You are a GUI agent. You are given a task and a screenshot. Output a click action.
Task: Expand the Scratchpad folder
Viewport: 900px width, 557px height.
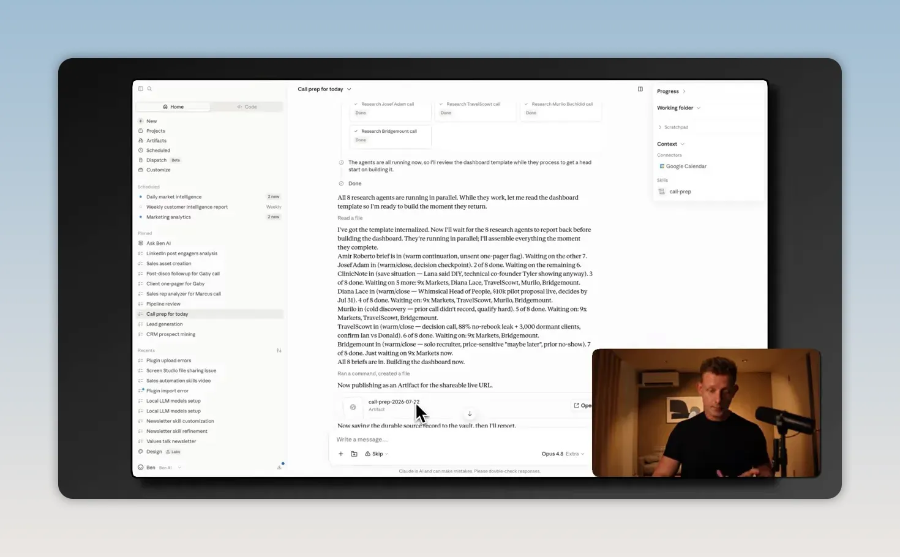click(673, 127)
